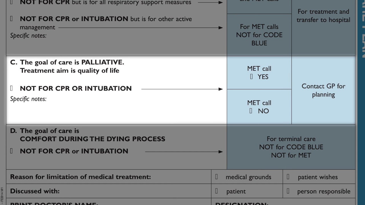Tick the MET call YES checkbox
Image resolution: width=365 pixels, height=205 pixels.
251,77
